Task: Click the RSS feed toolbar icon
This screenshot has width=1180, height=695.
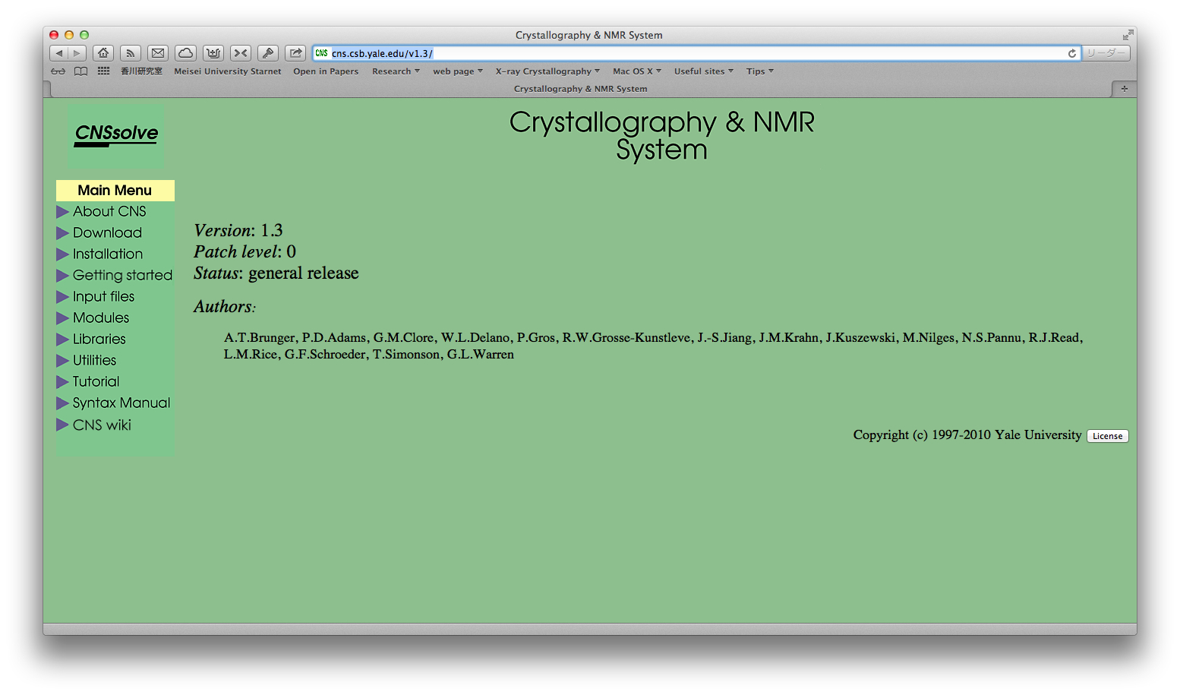Action: click(131, 53)
